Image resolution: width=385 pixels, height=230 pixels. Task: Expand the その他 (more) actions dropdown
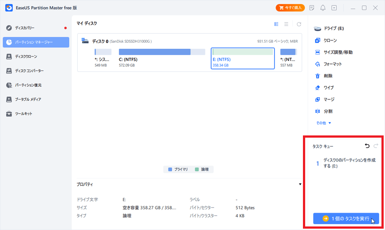click(323, 123)
